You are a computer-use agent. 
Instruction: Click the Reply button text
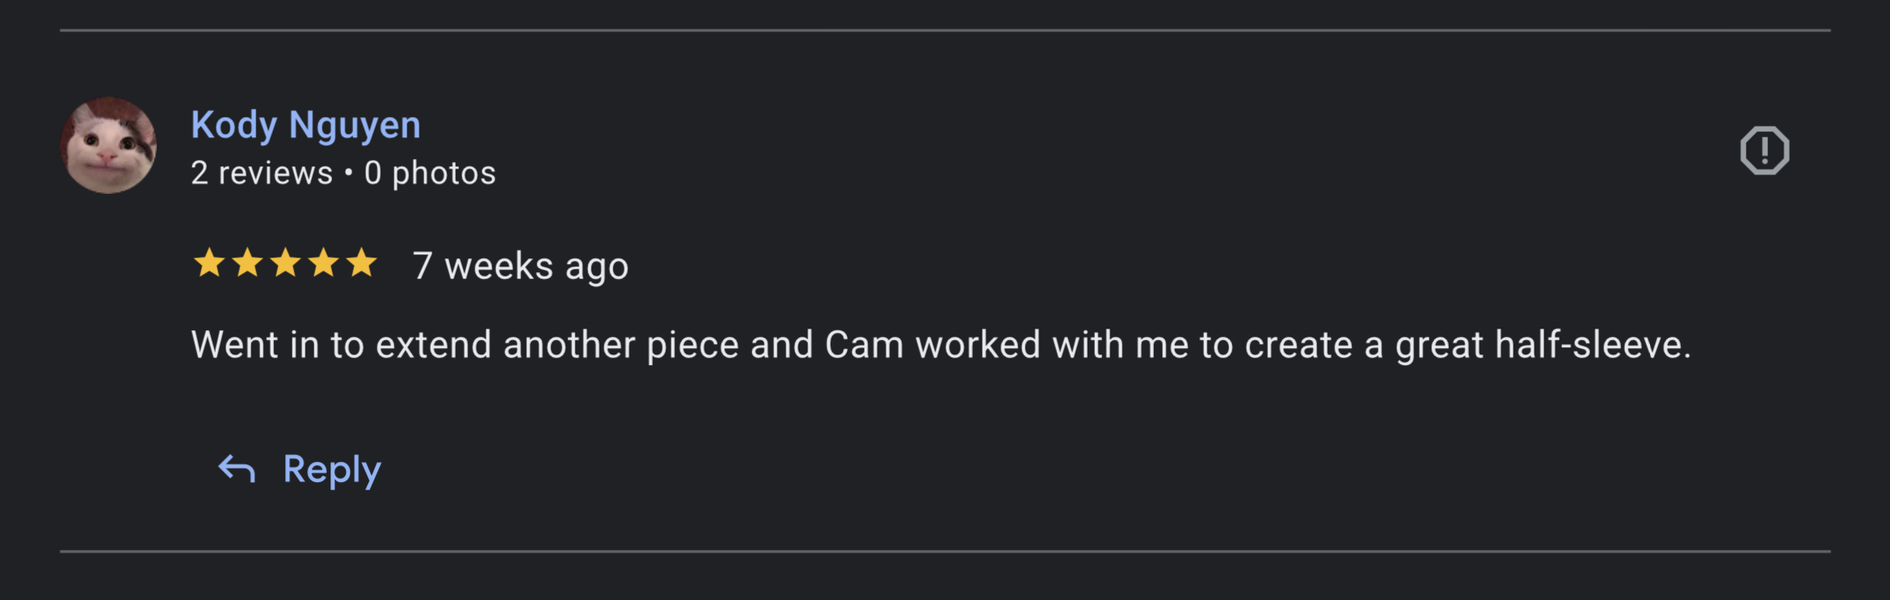click(331, 470)
